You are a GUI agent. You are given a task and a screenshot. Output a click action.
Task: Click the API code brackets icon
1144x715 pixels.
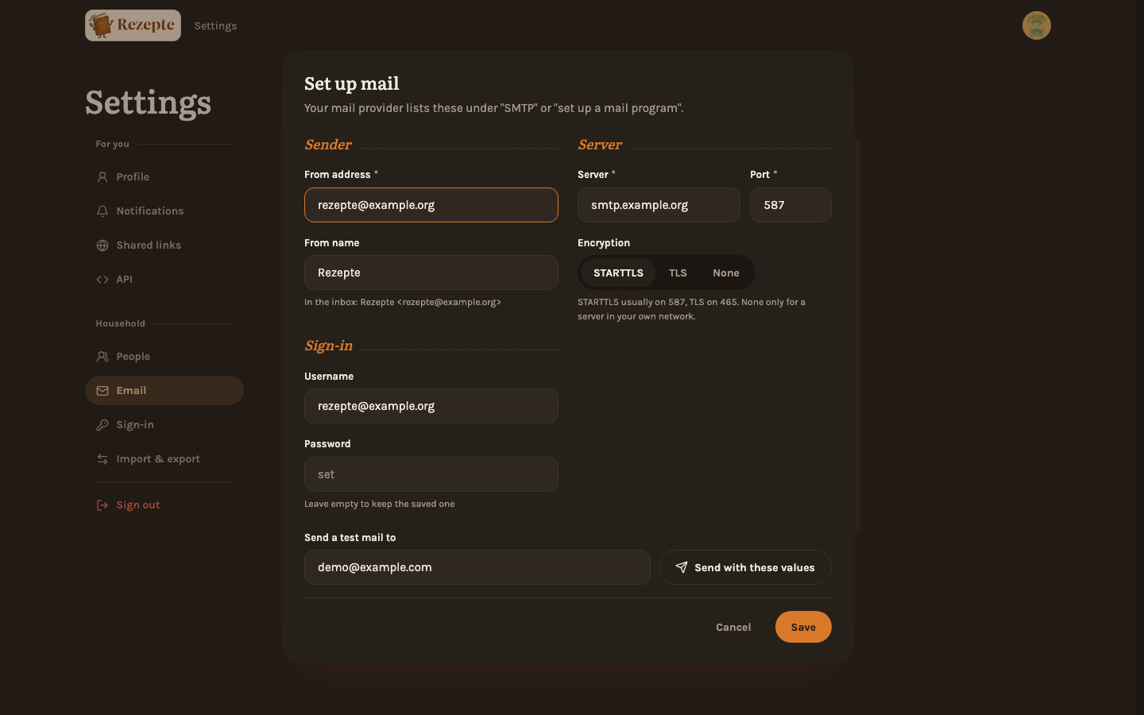click(x=102, y=280)
